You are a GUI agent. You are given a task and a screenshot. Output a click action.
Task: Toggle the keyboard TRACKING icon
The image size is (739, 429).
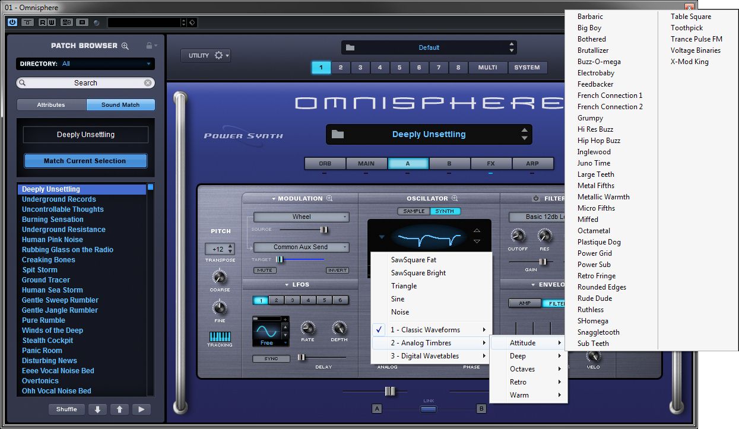click(220, 336)
